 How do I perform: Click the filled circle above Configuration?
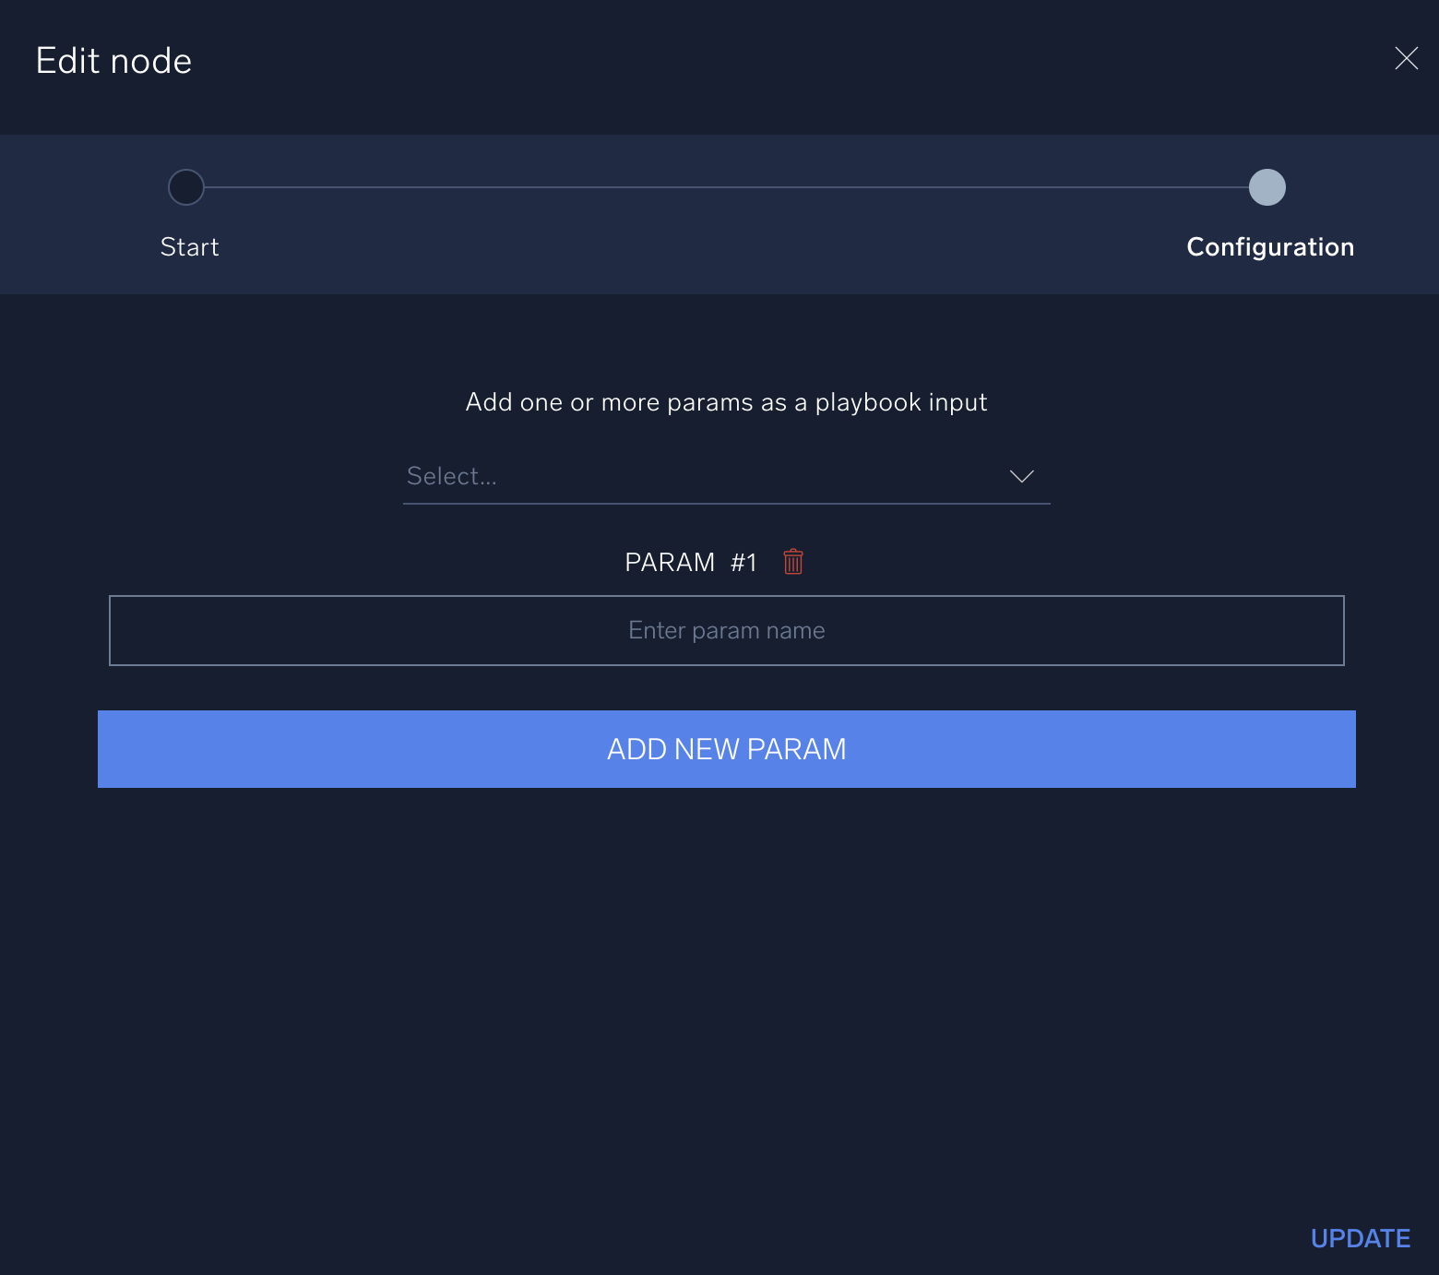click(1267, 187)
